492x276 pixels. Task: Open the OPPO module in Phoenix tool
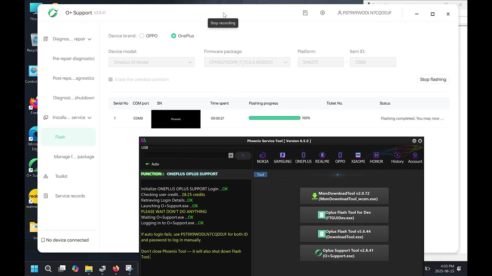click(x=340, y=158)
